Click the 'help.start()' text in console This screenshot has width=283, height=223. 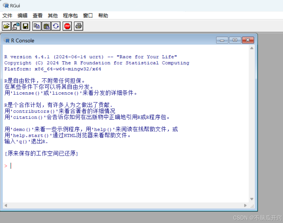[31, 136]
